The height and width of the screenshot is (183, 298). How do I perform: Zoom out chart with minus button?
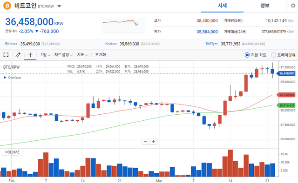(145, 142)
